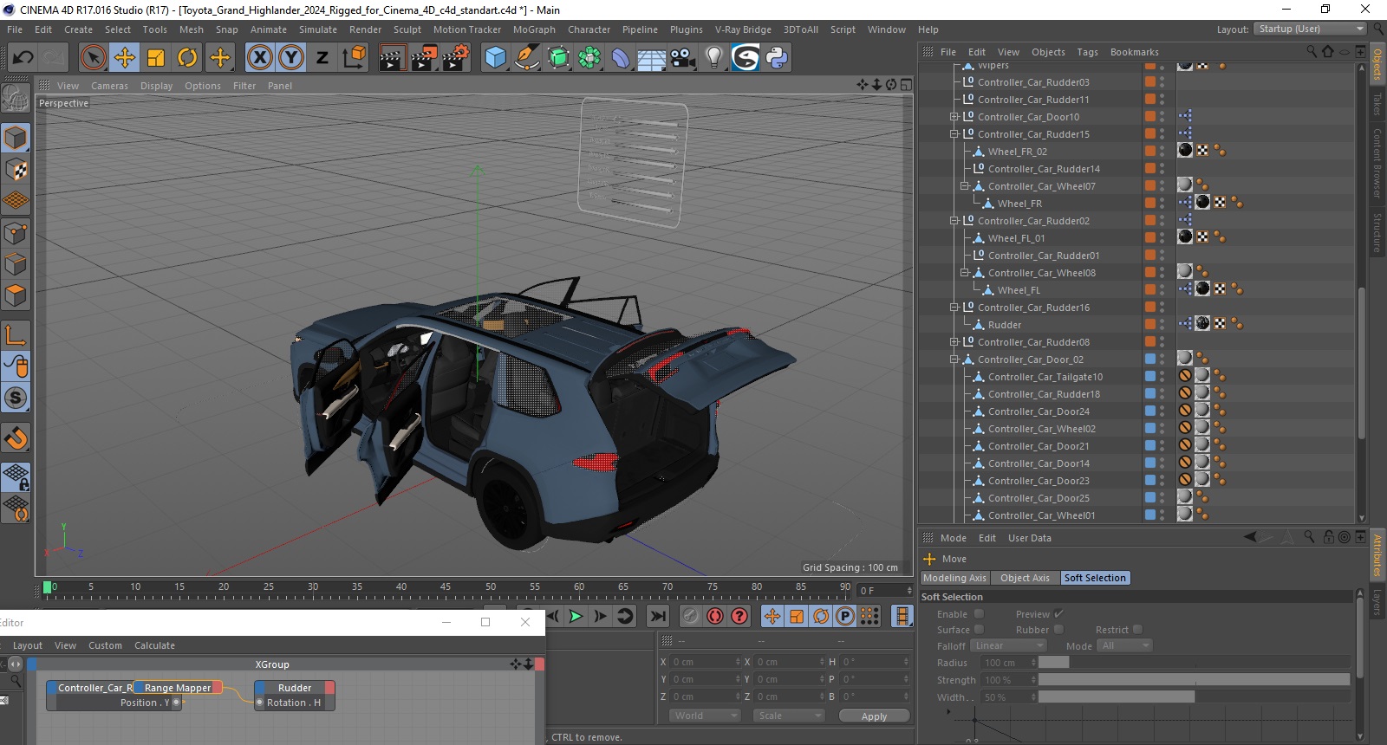Image resolution: width=1387 pixels, height=745 pixels.
Task: Toggle the Rubber checkbox
Action: [x=1058, y=629]
